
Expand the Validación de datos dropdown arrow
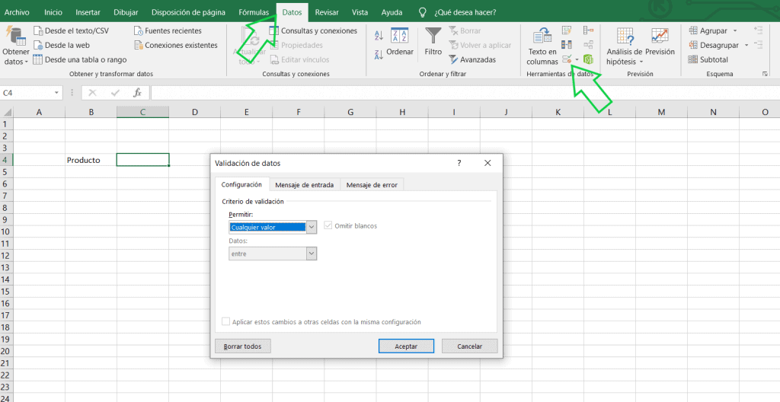[577, 59]
